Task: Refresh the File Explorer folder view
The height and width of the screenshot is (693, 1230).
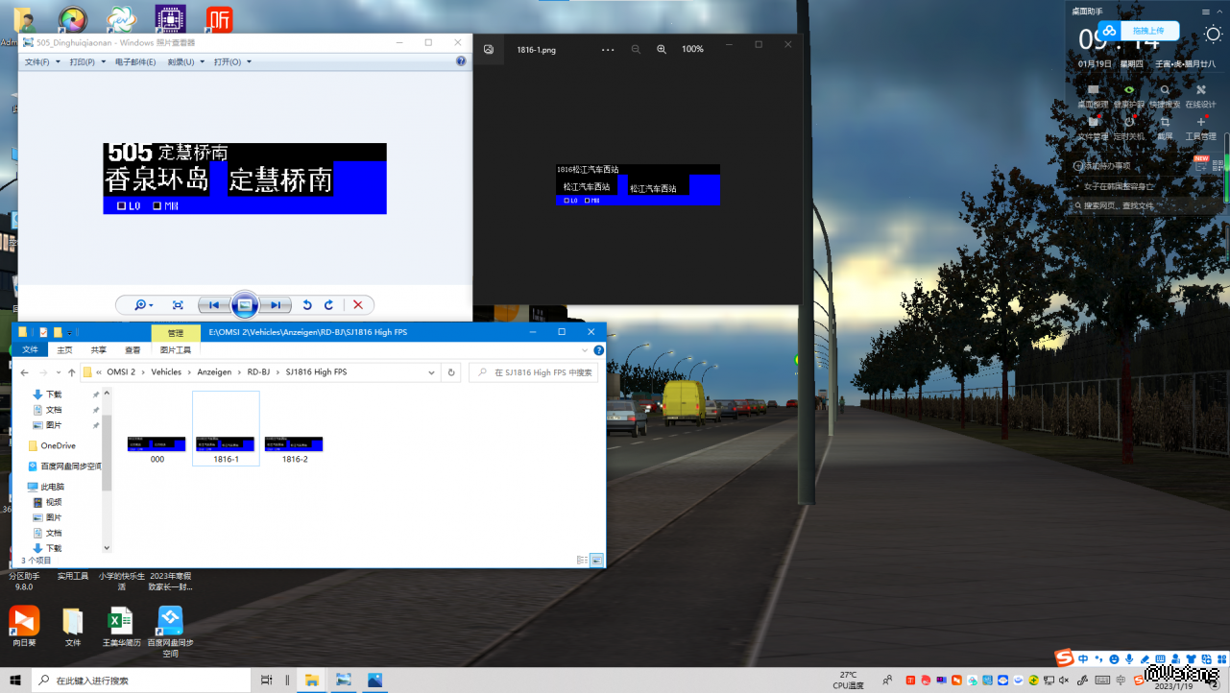Action: (x=451, y=372)
